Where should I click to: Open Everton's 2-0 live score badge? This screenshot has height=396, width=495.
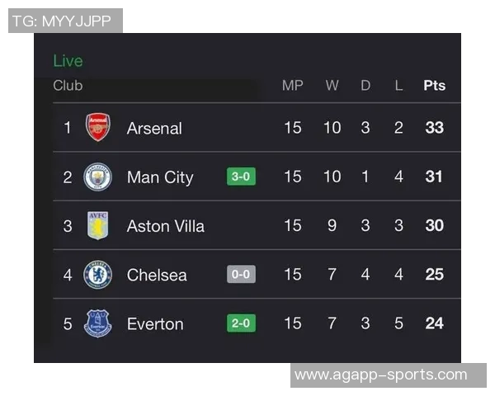coord(241,323)
